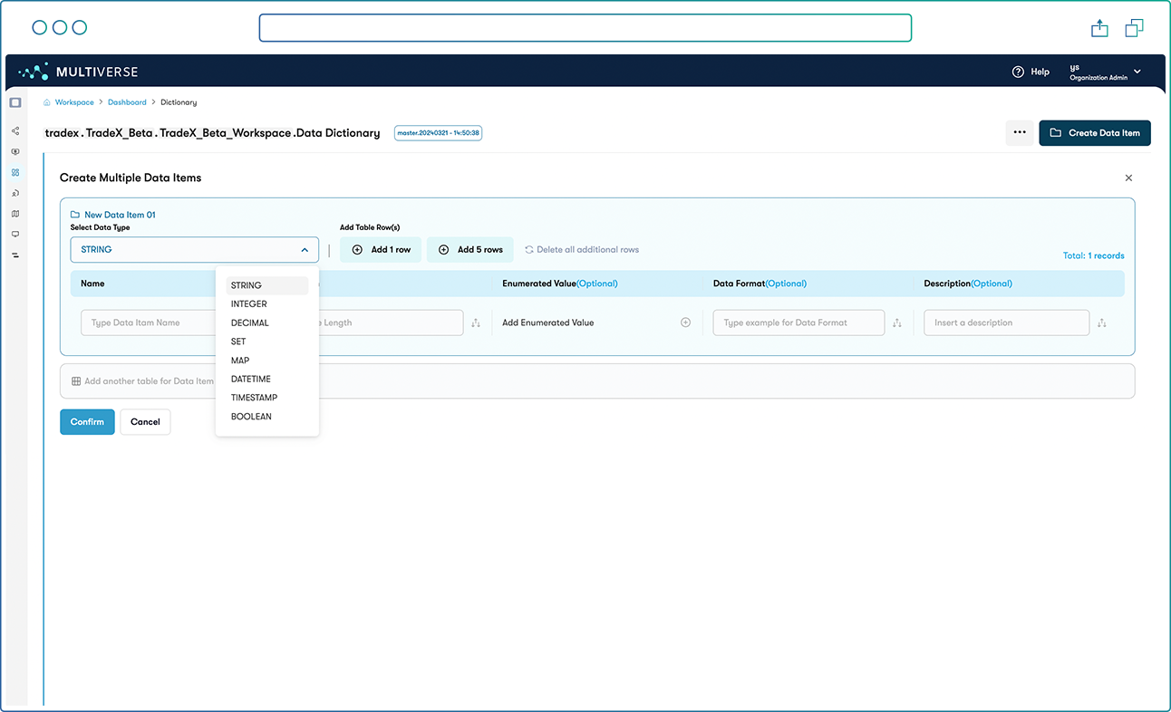
Task: Click the New Data Item 01 title
Action: (120, 215)
